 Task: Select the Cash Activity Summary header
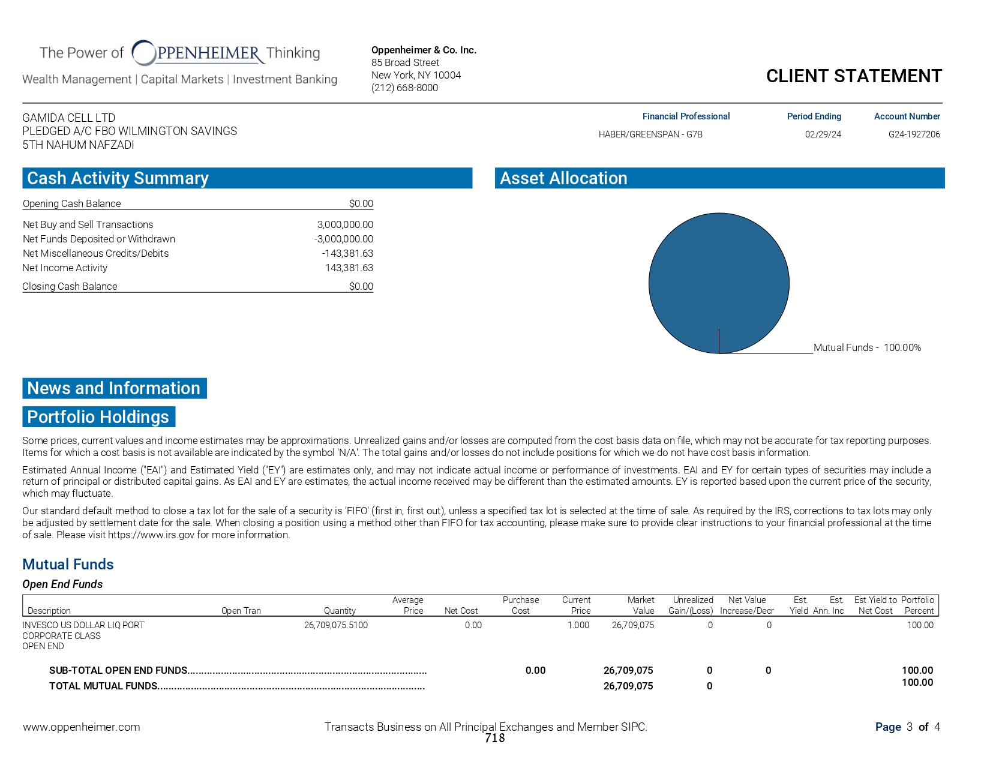click(118, 178)
